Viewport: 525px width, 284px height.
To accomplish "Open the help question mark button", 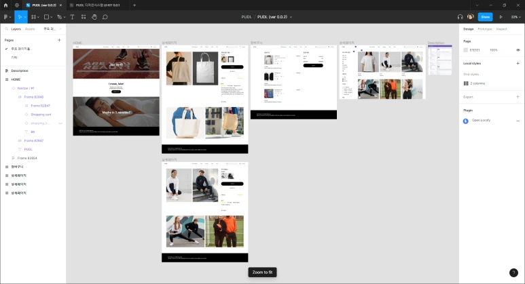I will pyautogui.click(x=513, y=273).
